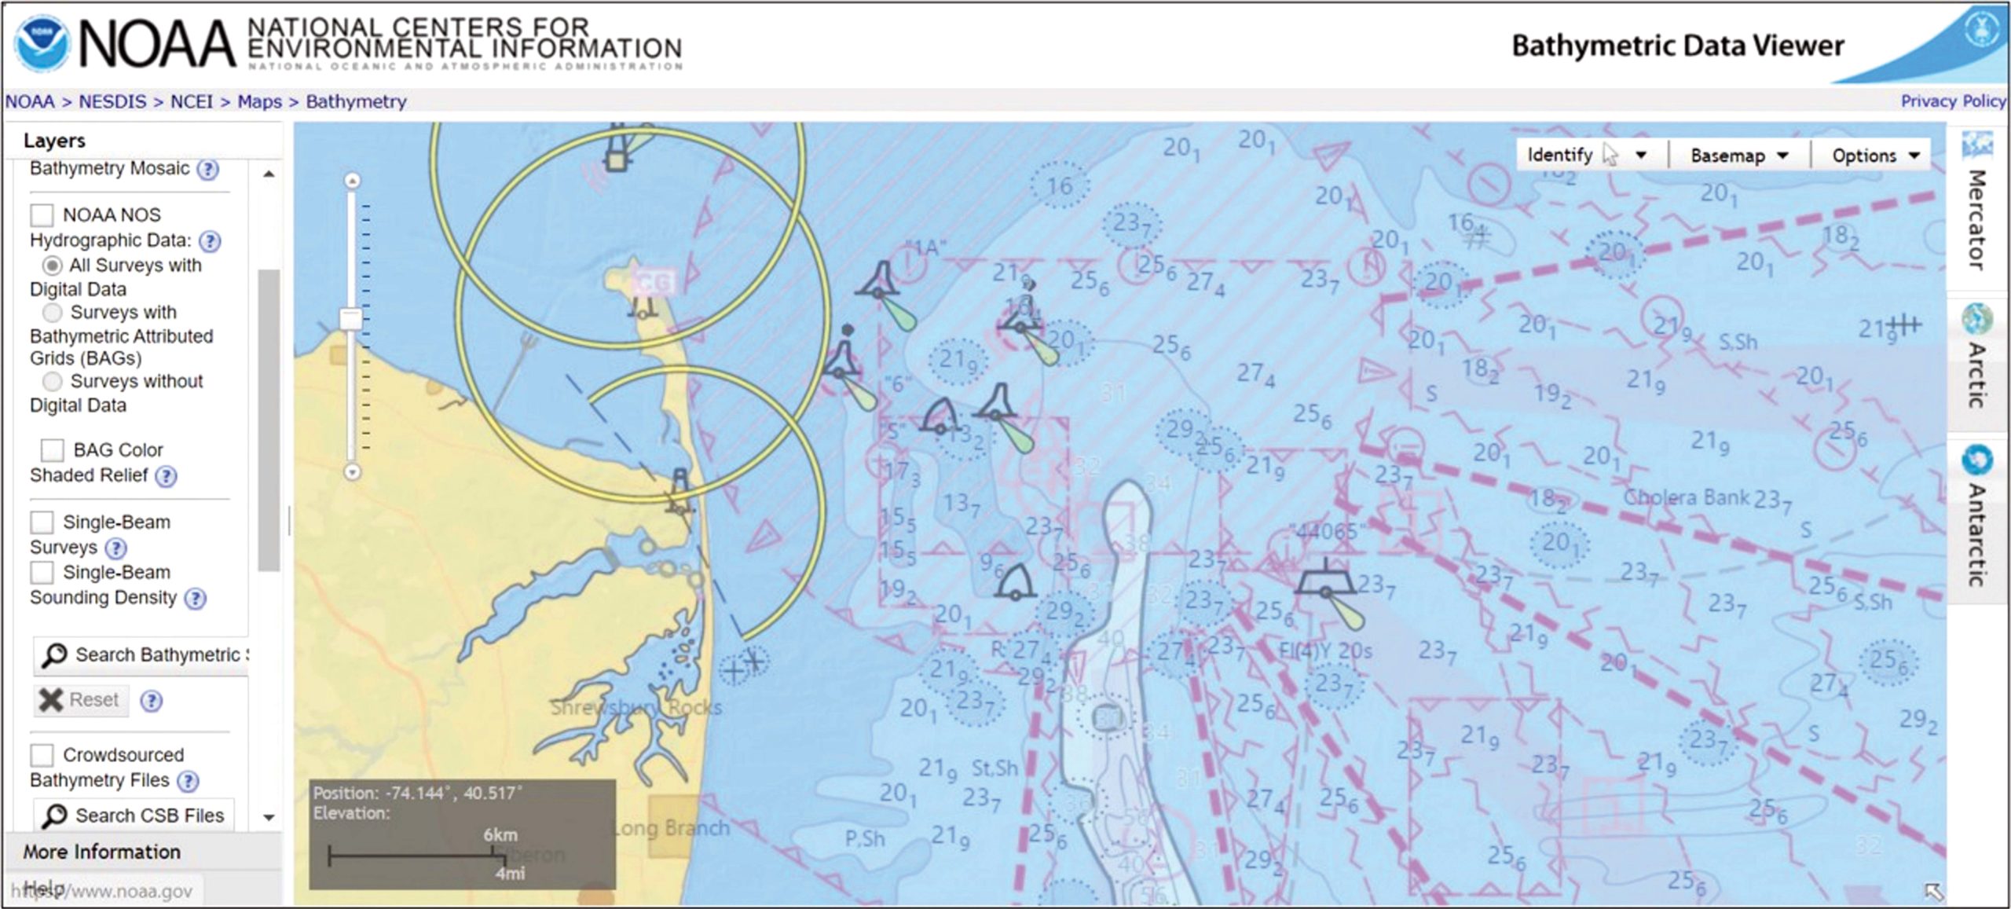Click zoom-out button below zoom slider

click(353, 472)
